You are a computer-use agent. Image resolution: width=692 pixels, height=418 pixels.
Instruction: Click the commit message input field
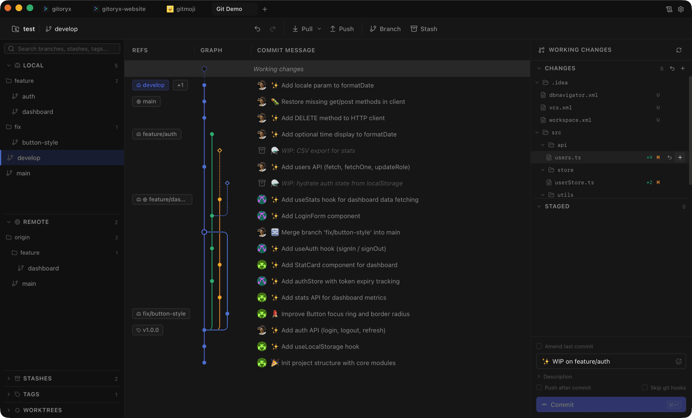[x=611, y=361]
